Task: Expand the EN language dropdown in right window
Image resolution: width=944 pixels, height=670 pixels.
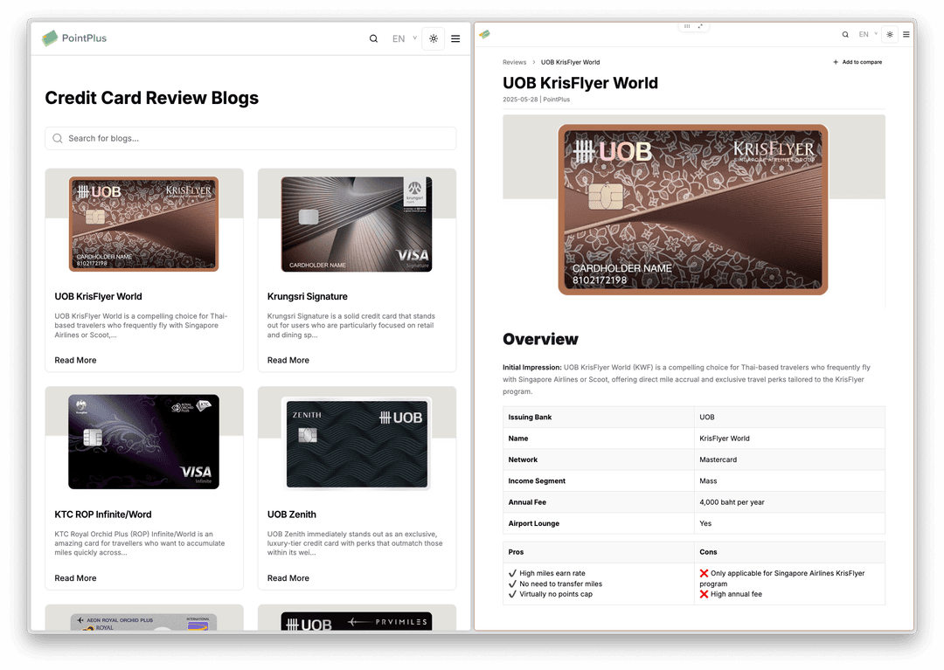Action: click(x=867, y=35)
